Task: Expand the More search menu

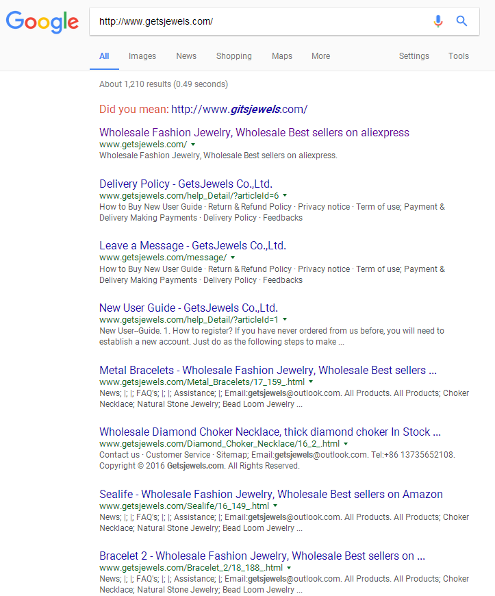Action: click(320, 56)
